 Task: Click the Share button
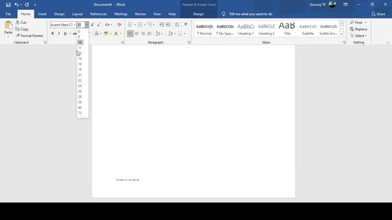tap(378, 14)
